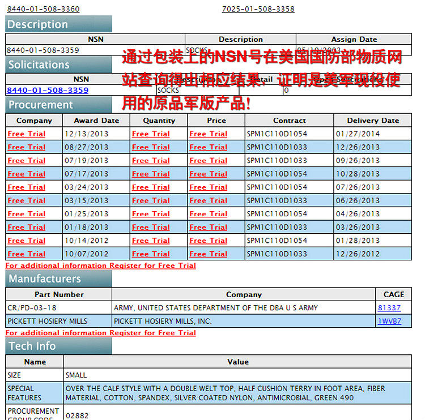Screen dimensions: 425x420
Task: Click Price Free Trial link for 12/13/2013 award
Action: (x=208, y=134)
